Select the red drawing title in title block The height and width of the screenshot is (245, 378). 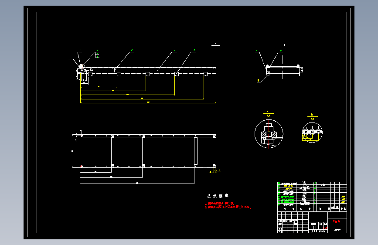[337, 221]
